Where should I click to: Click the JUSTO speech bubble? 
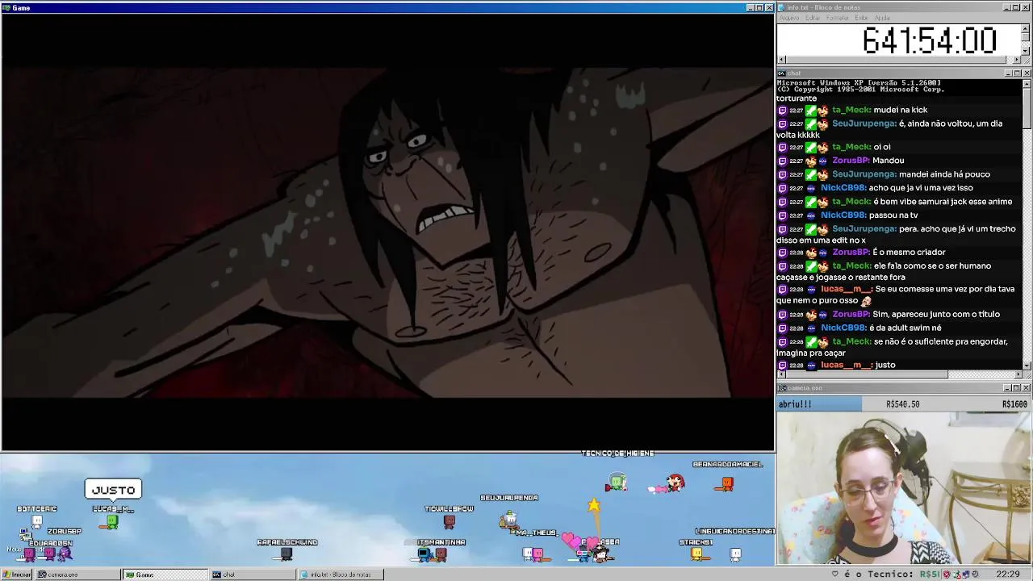114,490
